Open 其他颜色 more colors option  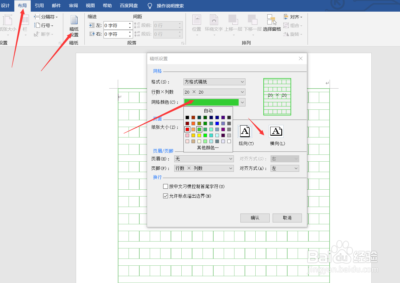(208, 148)
